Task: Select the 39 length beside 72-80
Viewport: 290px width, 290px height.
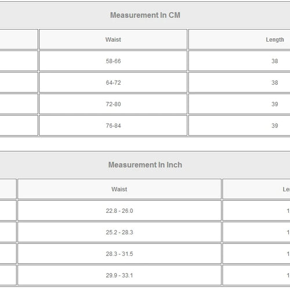Action: [x=240, y=104]
